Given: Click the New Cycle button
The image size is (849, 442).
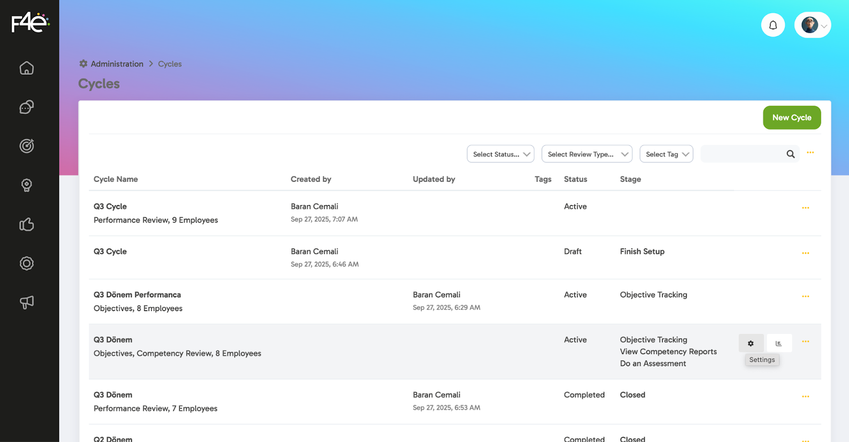Looking at the screenshot, I should [791, 118].
